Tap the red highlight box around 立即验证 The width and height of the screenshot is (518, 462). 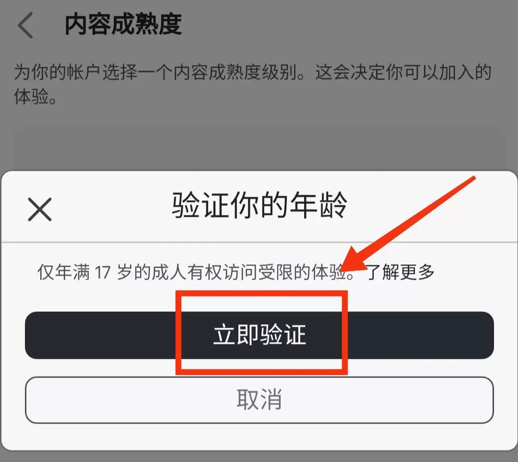pyautogui.click(x=261, y=332)
